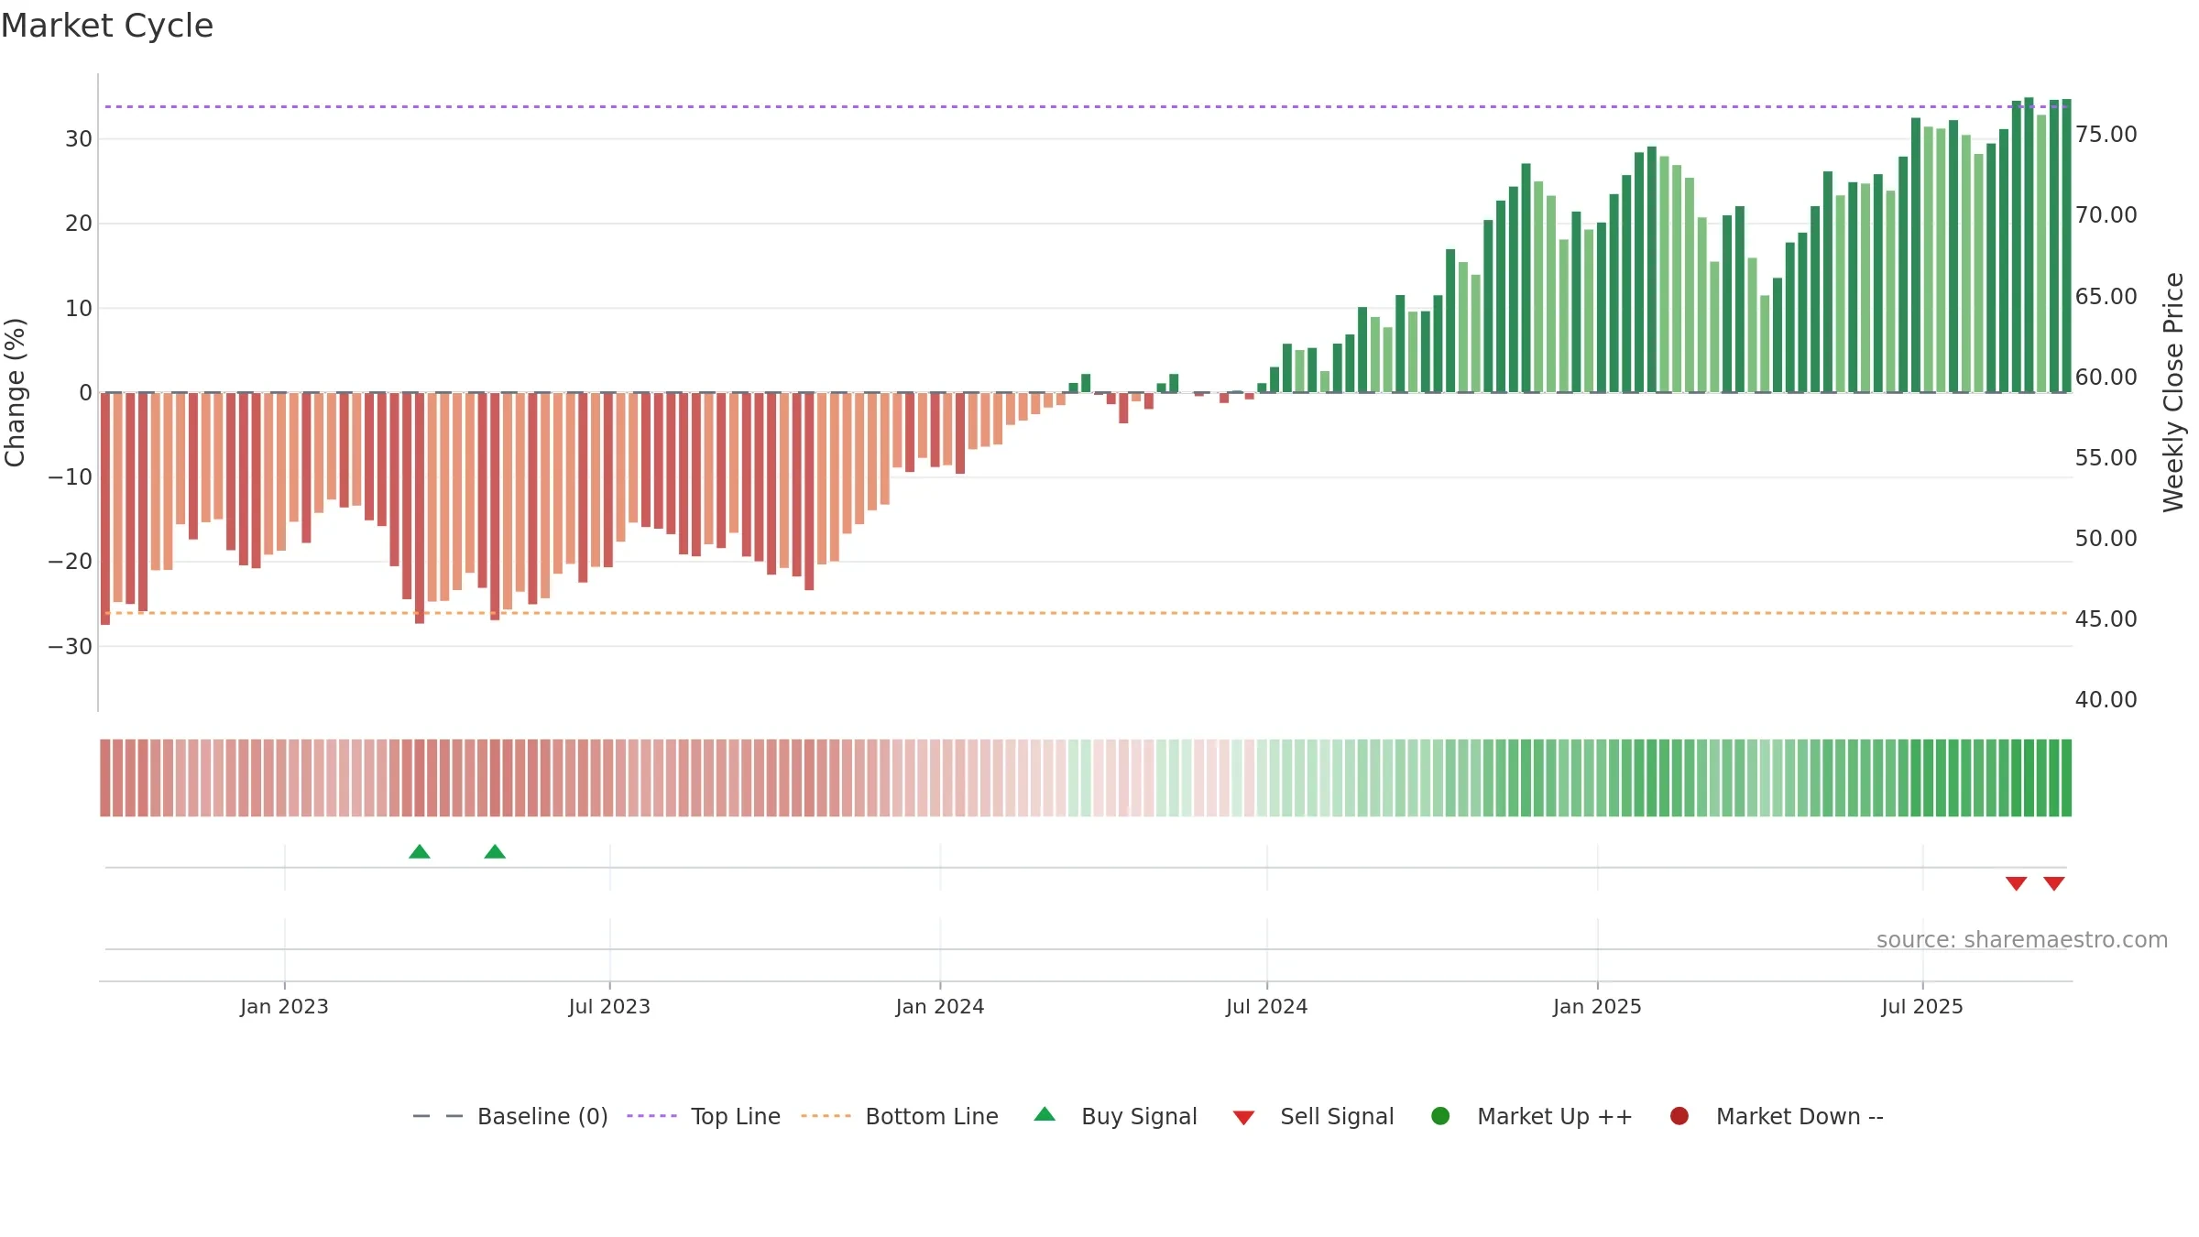Click the Jan 2024 axis label
Image resolution: width=2199 pixels, height=1237 pixels.
click(x=940, y=1006)
